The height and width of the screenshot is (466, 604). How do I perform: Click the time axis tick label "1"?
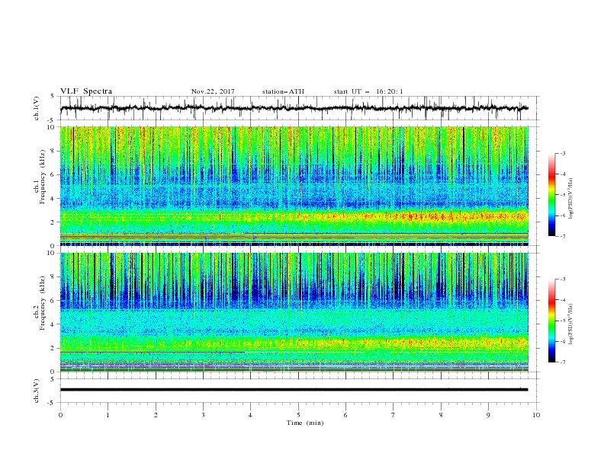coord(108,415)
